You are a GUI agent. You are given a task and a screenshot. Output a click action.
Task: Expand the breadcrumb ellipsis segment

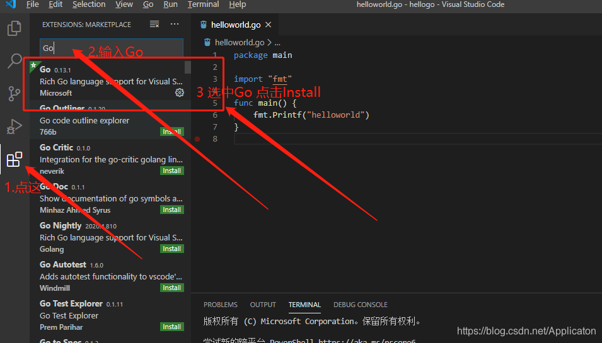point(277,43)
